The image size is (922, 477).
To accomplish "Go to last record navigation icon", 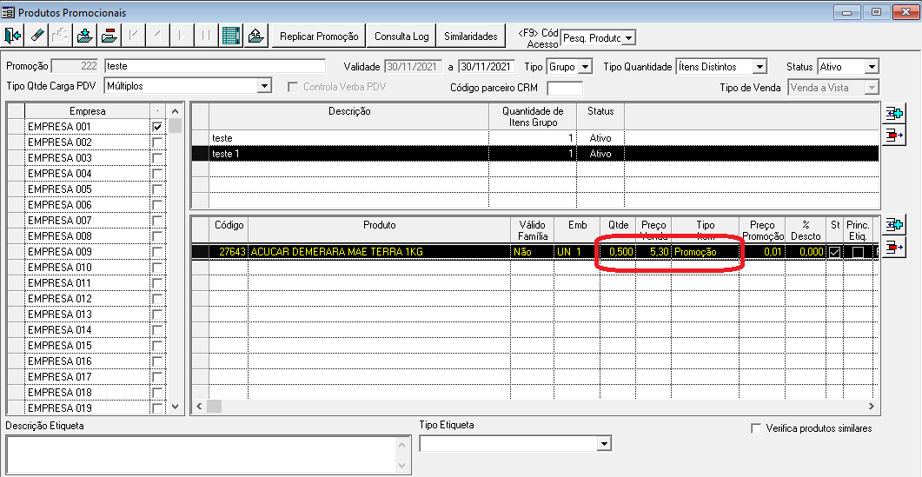I will coord(206,36).
